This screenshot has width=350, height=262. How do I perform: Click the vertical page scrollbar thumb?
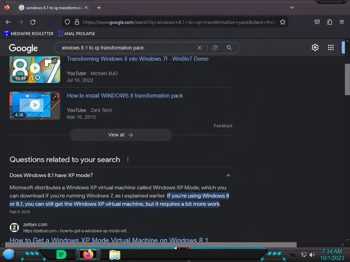(x=347, y=79)
